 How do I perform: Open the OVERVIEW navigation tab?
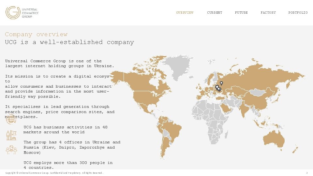185,13
